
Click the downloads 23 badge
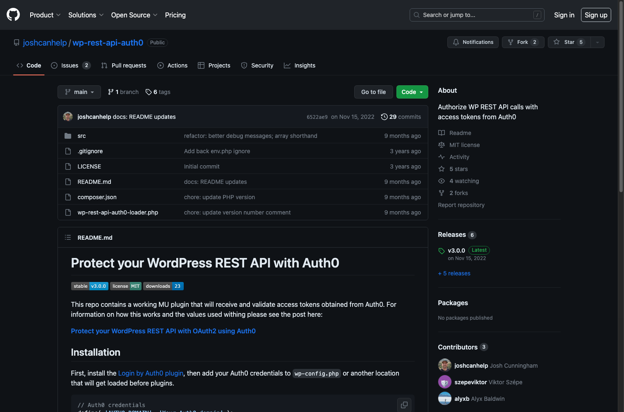pos(163,286)
